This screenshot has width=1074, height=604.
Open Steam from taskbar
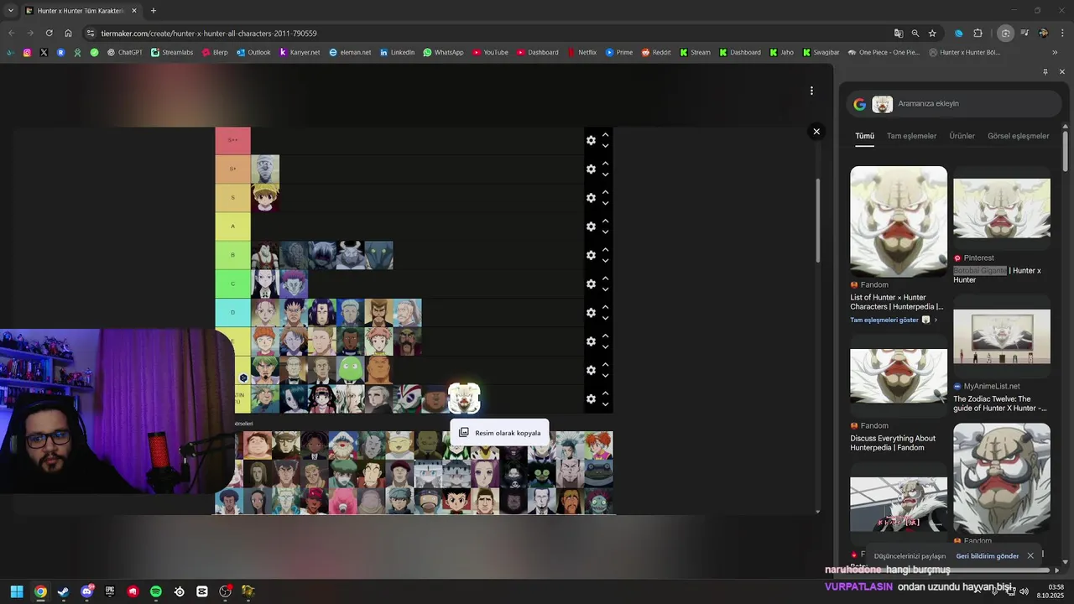pos(63,591)
